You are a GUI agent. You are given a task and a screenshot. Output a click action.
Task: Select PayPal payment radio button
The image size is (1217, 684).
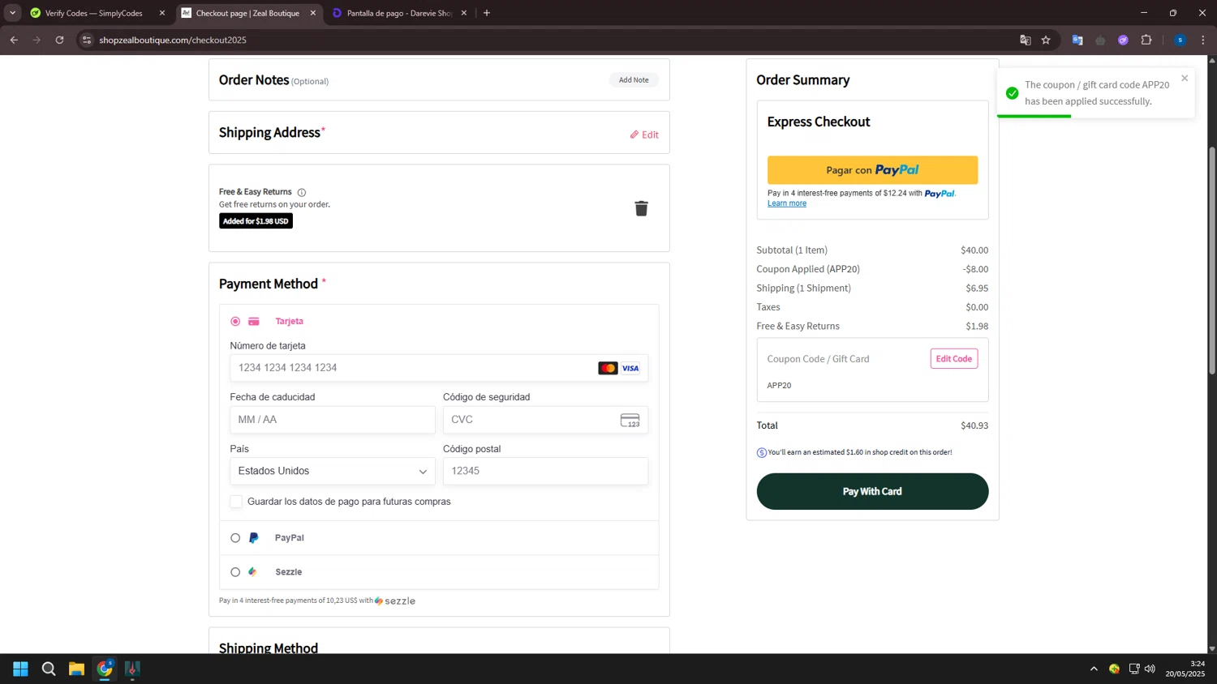[235, 538]
